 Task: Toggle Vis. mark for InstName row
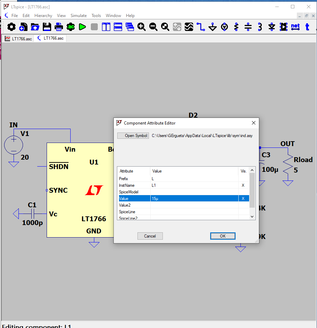pos(243,185)
